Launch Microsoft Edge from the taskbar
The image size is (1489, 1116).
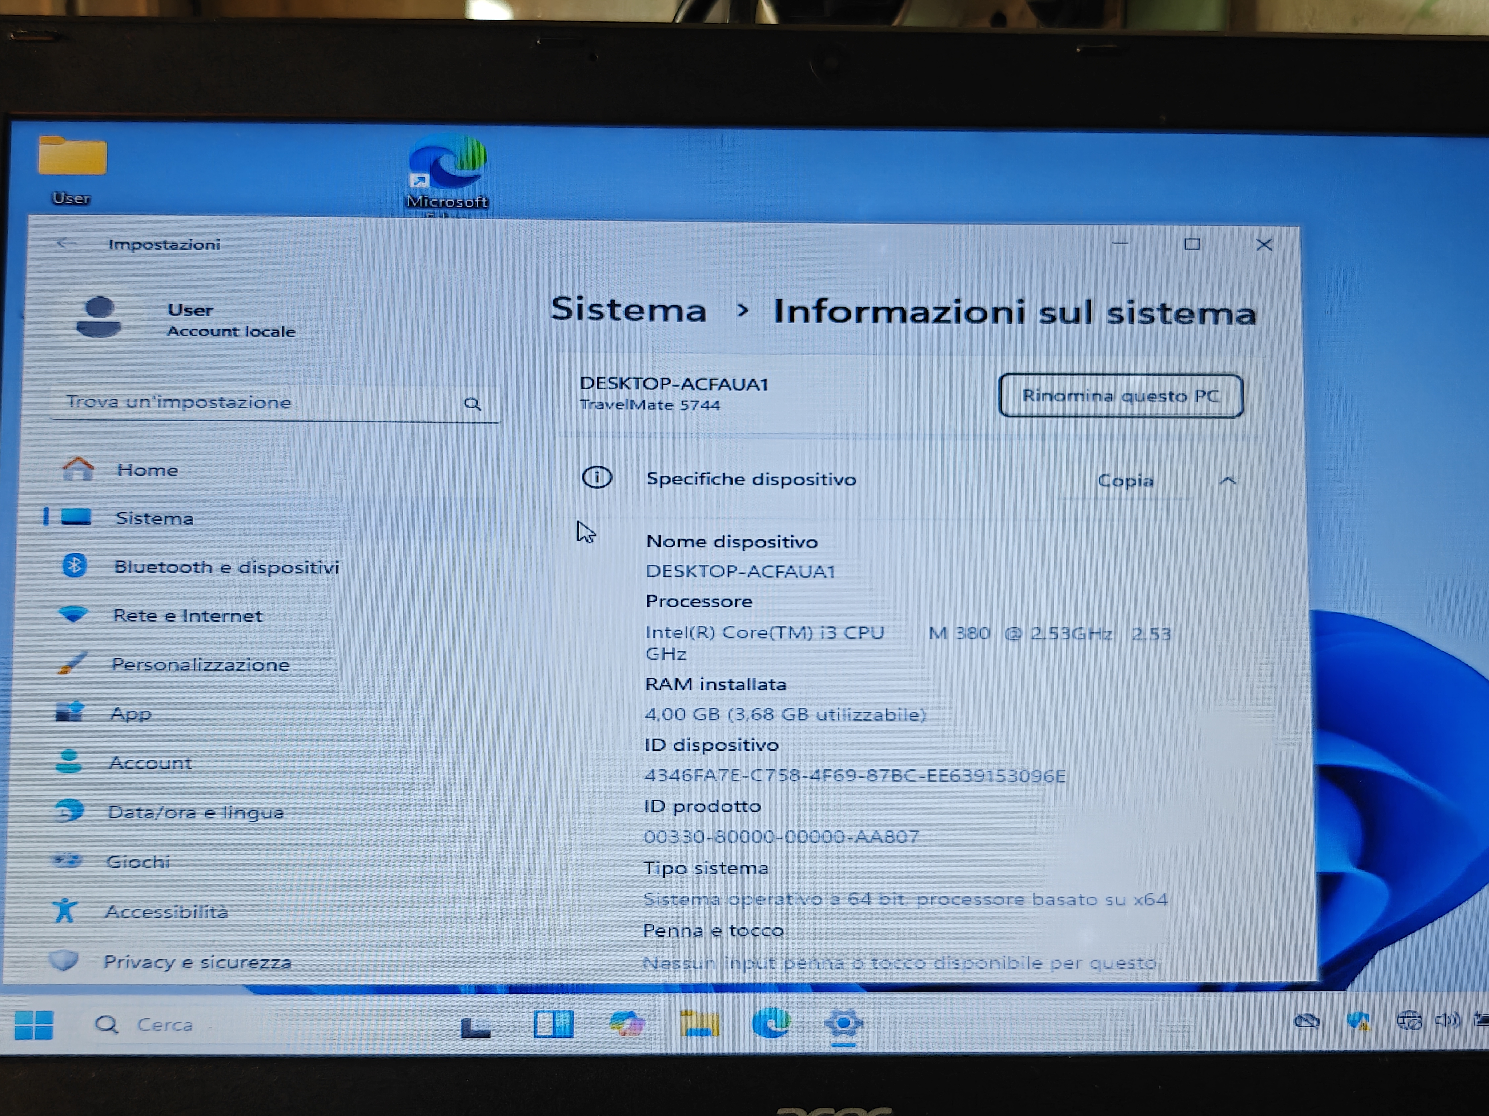(x=771, y=1023)
